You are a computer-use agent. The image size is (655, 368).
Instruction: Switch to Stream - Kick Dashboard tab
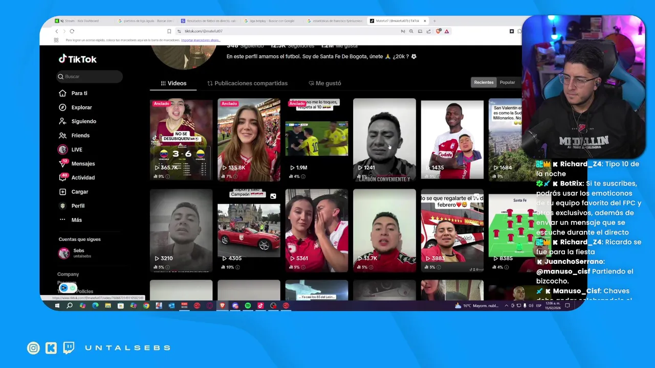82,21
